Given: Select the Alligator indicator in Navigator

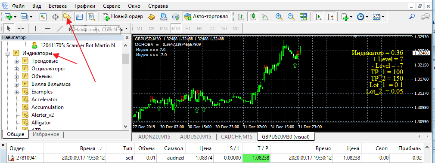Looking at the screenshot, I should click(41, 123).
